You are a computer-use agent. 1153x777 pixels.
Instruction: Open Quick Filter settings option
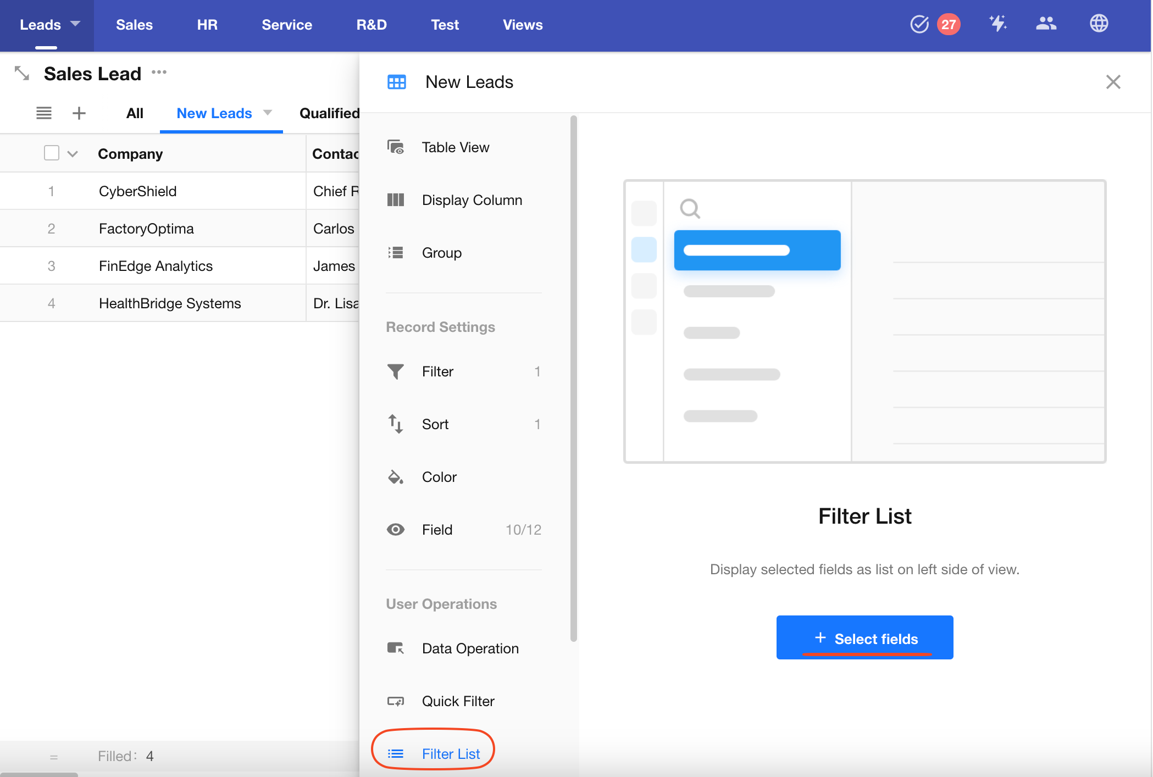(x=458, y=701)
